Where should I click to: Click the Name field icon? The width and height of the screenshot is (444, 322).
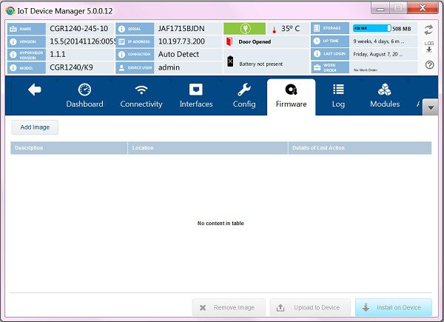click(x=13, y=29)
